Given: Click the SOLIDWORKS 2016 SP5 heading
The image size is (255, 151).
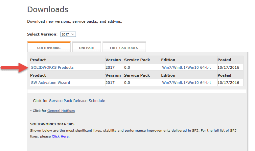Looking at the screenshot, I should [x=52, y=124].
